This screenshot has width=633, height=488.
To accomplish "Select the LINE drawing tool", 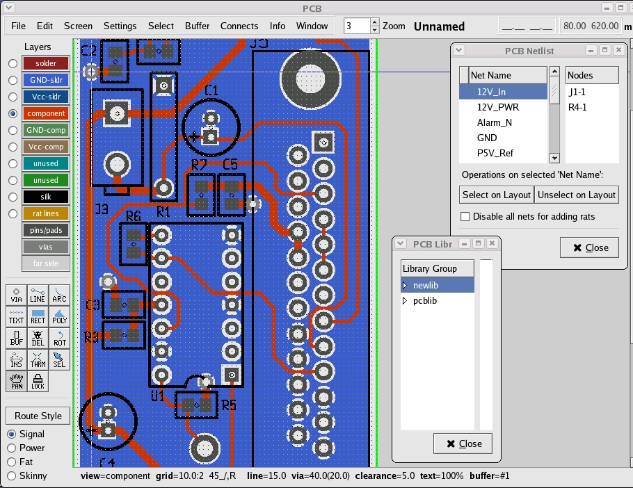I will pyautogui.click(x=38, y=295).
